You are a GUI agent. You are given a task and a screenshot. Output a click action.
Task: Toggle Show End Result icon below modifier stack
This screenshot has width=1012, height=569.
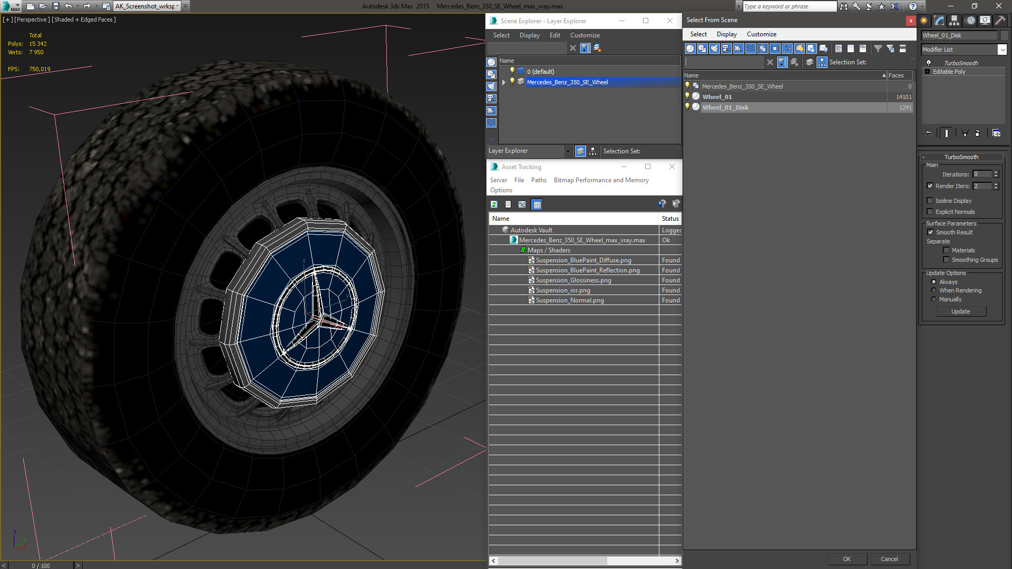(947, 133)
